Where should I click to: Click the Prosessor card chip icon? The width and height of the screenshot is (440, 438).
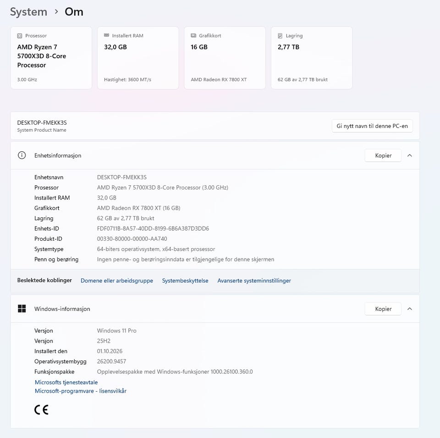(x=20, y=36)
